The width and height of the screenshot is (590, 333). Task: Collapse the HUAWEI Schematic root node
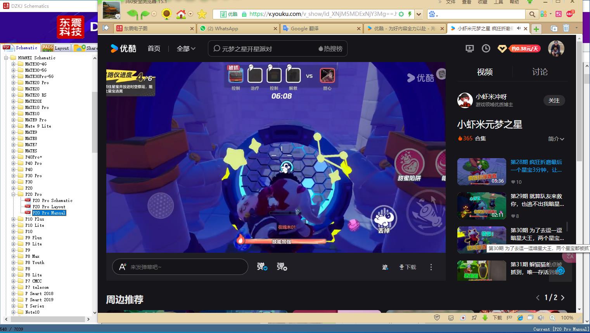point(6,58)
